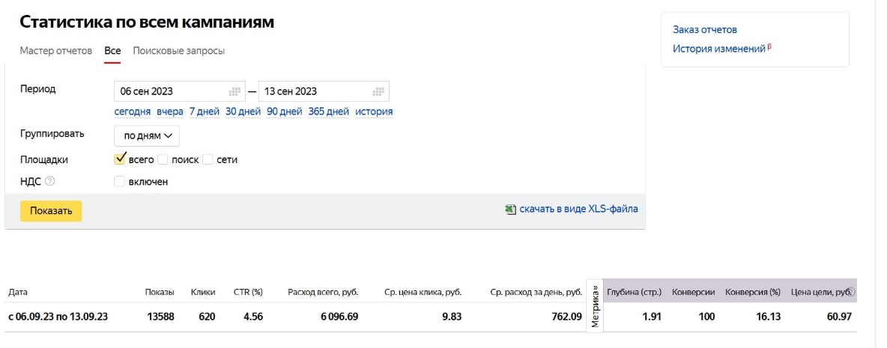Viewport: 887px width, 348px height.
Task: Open the start date calendar picker icon
Action: point(234,91)
